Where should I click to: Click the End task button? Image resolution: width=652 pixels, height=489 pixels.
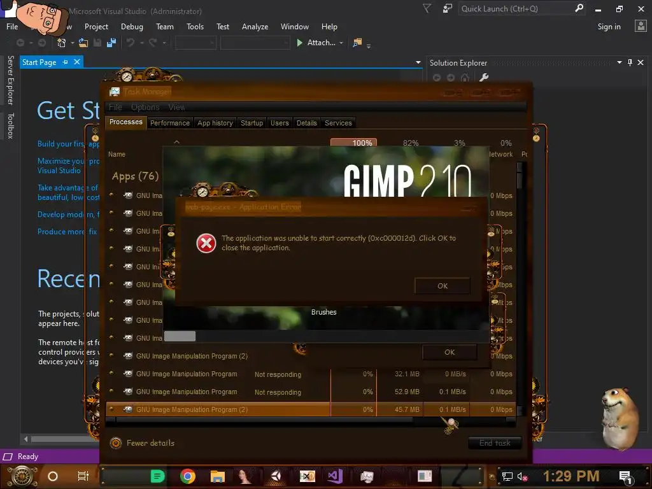[x=495, y=443]
